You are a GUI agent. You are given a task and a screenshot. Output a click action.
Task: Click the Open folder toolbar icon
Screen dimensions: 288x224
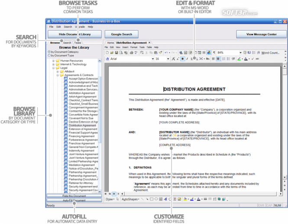[112, 53]
